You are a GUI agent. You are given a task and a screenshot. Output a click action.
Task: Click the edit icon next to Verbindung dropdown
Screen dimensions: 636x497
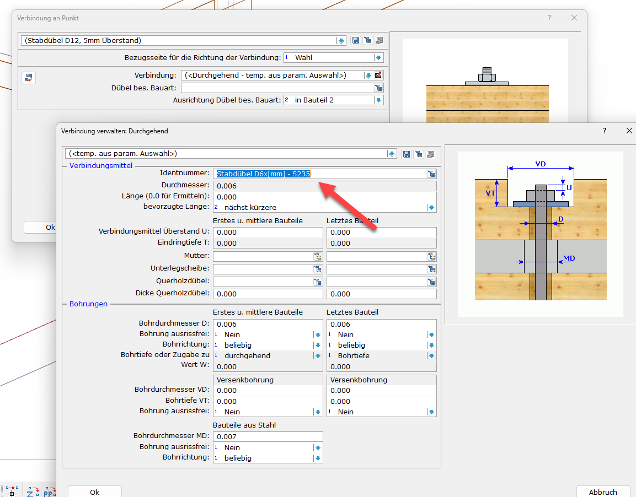tap(378, 75)
